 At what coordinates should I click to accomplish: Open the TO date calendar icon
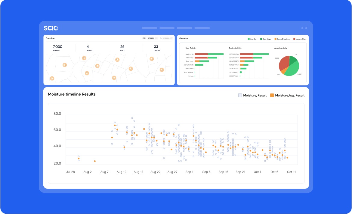pyautogui.click(x=171, y=38)
